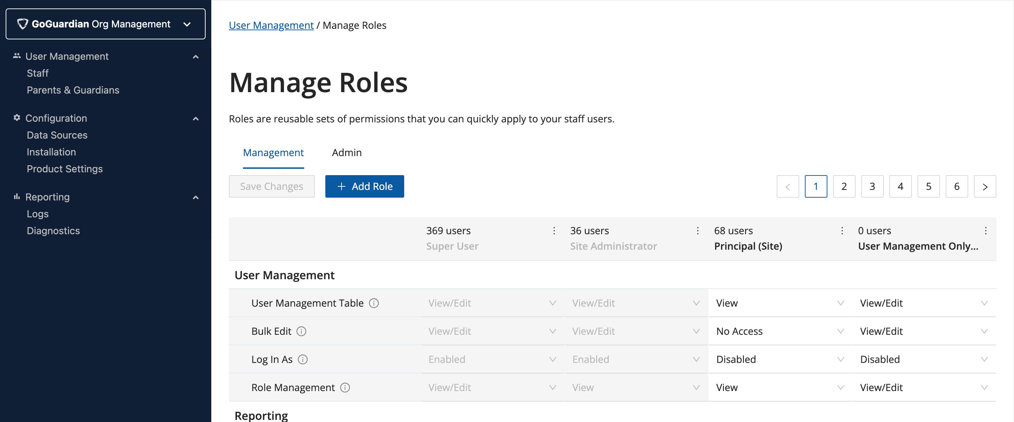This screenshot has height=422, width=1014.
Task: Open Principal (Site) Log In As dropdown
Action: coord(780,359)
